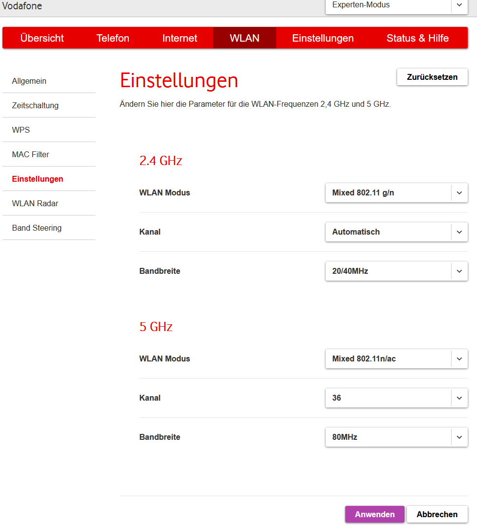Open the Einstellungen tab in the red bar

323,38
